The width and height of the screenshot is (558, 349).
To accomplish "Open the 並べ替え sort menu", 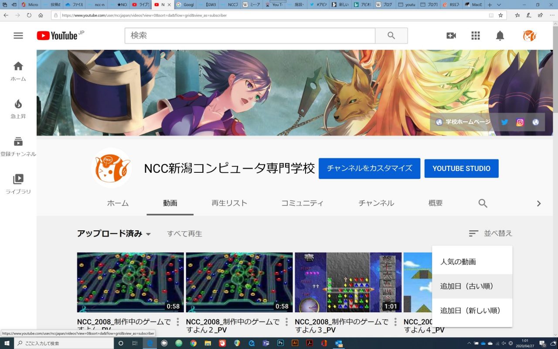I will (x=490, y=233).
